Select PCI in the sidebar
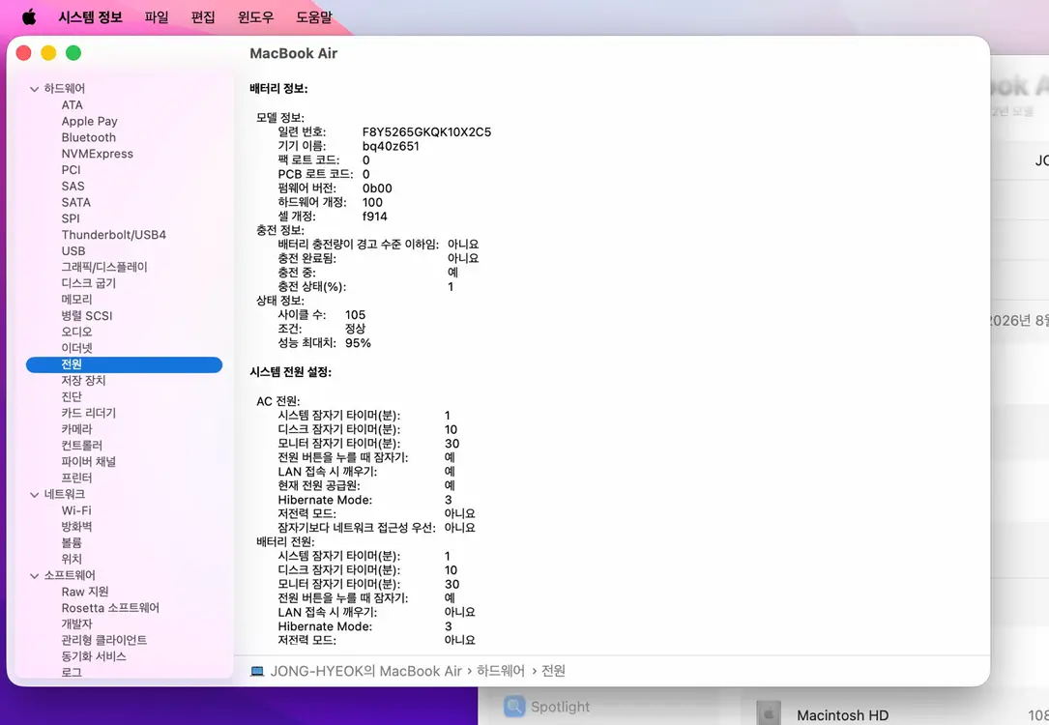This screenshot has height=725, width=1049. click(x=71, y=170)
